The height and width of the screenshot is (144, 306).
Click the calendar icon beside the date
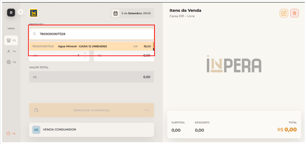point(115,13)
